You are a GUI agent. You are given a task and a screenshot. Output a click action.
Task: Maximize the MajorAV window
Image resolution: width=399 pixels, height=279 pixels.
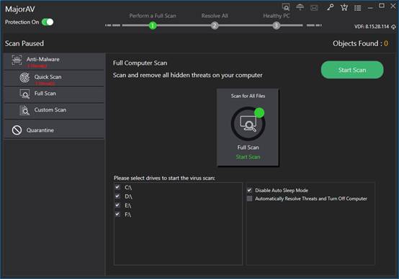click(x=382, y=6)
